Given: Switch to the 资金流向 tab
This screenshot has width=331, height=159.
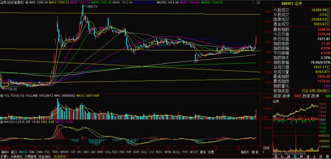Looking at the screenshot, I should pyautogui.click(x=44, y=157).
